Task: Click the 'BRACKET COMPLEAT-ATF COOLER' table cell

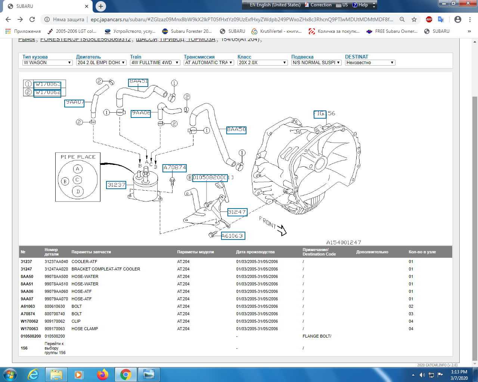Action: point(106,269)
